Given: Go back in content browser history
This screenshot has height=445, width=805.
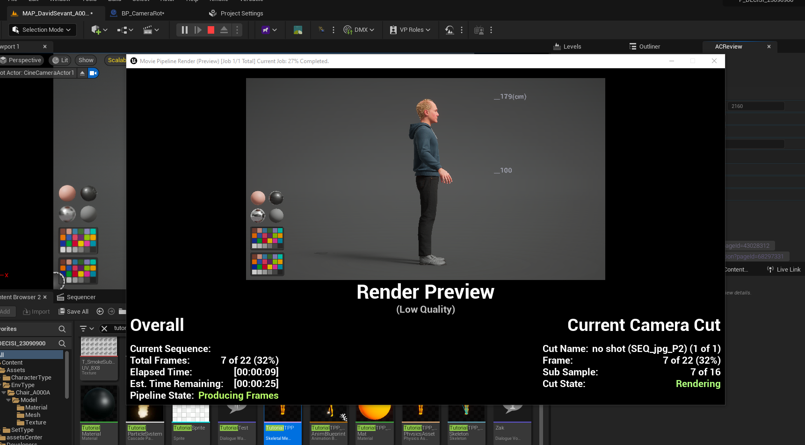Looking at the screenshot, I should pos(100,312).
